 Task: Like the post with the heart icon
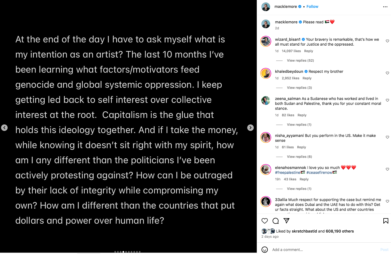264,221
